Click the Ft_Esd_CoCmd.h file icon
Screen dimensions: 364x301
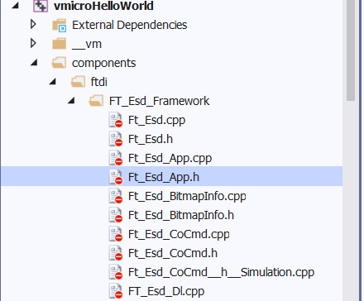pyautogui.click(x=116, y=253)
